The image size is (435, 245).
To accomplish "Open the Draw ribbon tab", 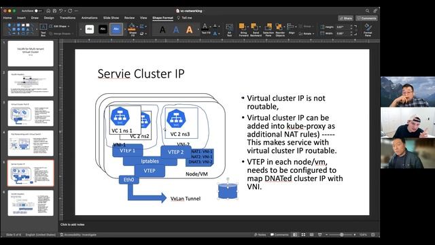I will point(35,18).
